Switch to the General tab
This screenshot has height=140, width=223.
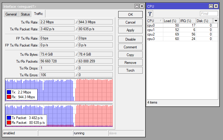(11, 14)
